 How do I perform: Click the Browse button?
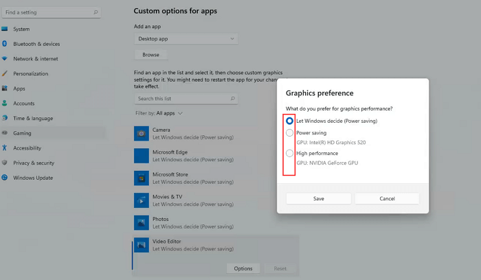coord(150,55)
